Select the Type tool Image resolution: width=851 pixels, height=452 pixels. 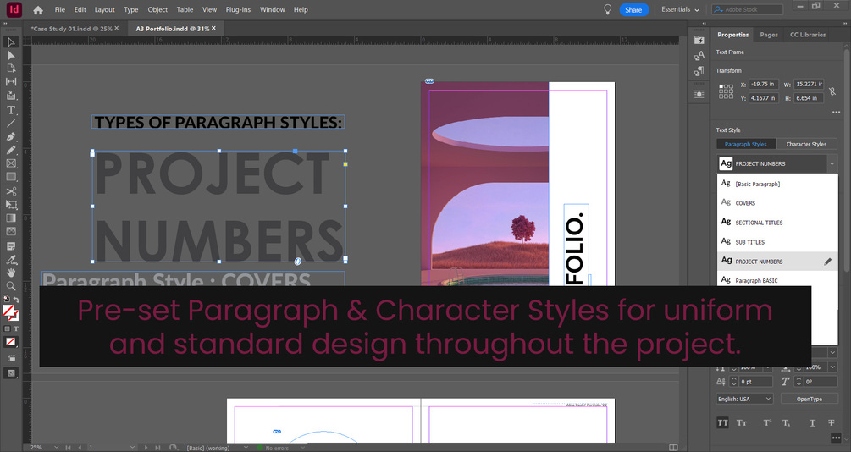click(11, 110)
